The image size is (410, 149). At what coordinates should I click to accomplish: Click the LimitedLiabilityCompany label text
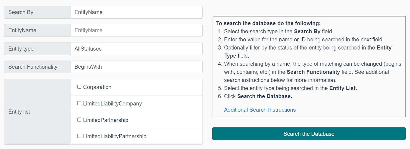[x=113, y=104]
